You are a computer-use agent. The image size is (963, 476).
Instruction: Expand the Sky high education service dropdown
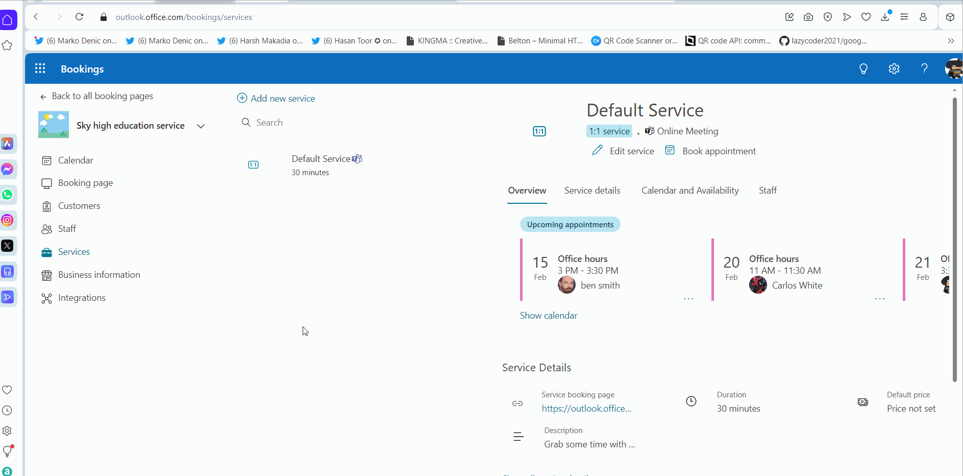(201, 126)
